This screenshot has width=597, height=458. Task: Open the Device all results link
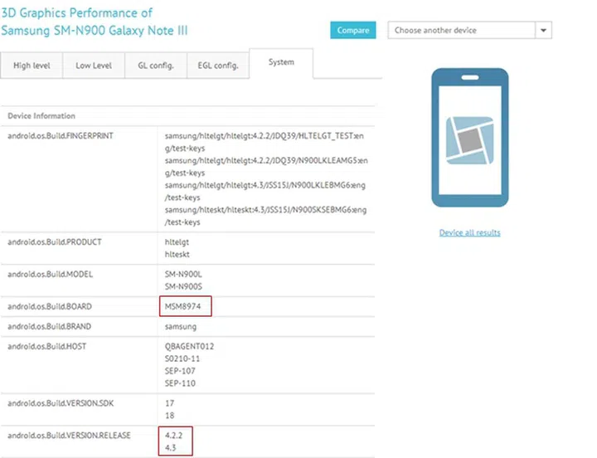click(470, 232)
